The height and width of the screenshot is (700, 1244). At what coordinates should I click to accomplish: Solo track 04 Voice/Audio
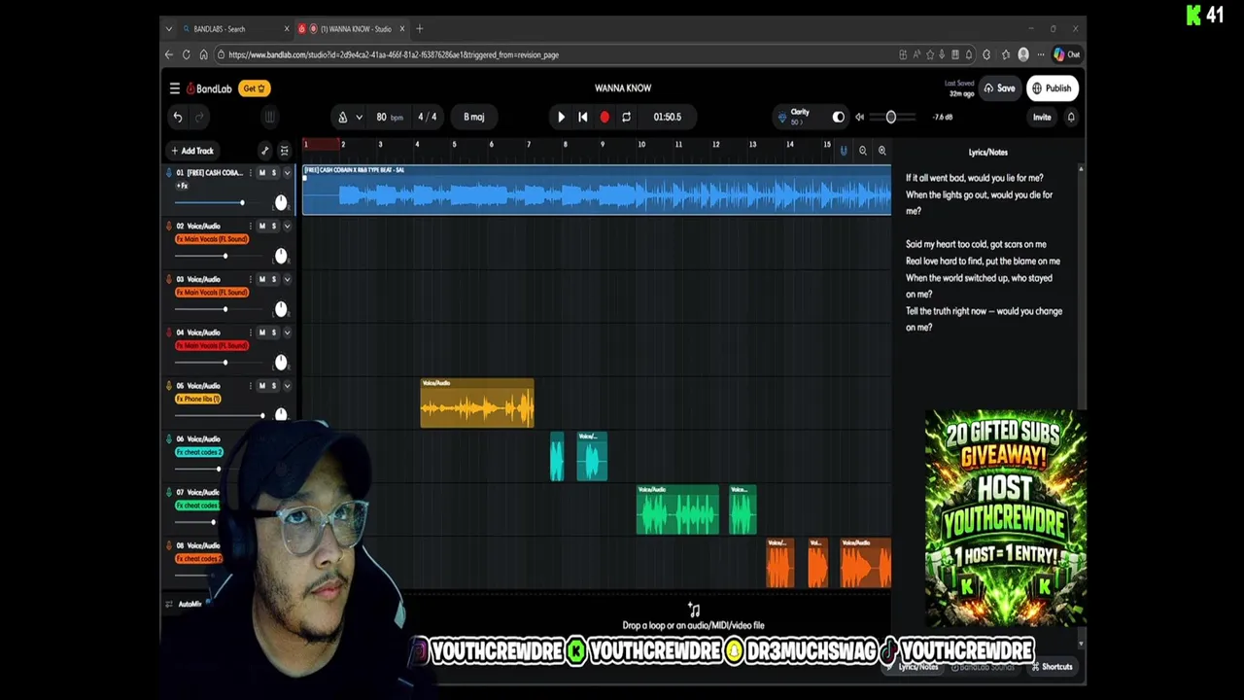pos(274,332)
